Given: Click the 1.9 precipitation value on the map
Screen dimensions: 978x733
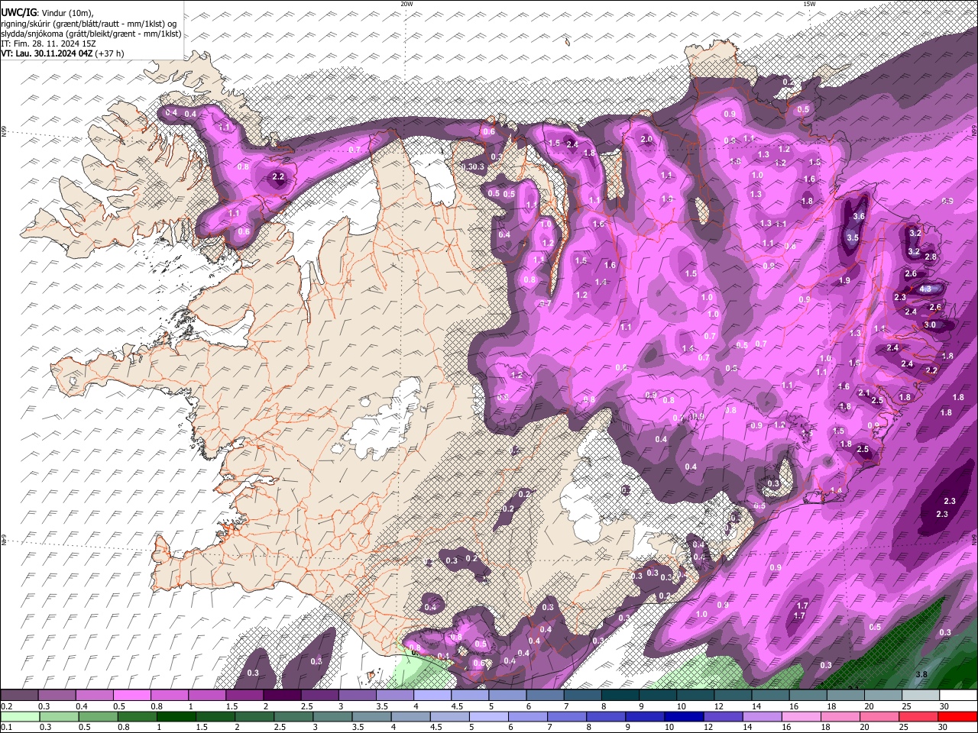Looking at the screenshot, I should pos(844,280).
